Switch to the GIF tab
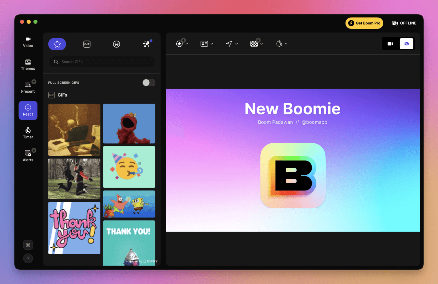 click(87, 44)
